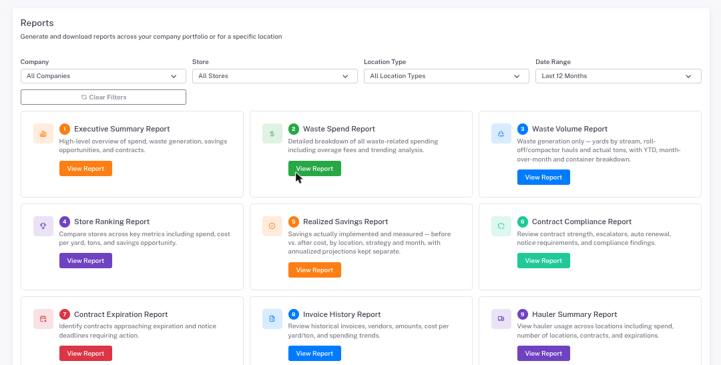Click the purple number 9 badge
This screenshot has width=721, height=365.
pyautogui.click(x=522, y=314)
